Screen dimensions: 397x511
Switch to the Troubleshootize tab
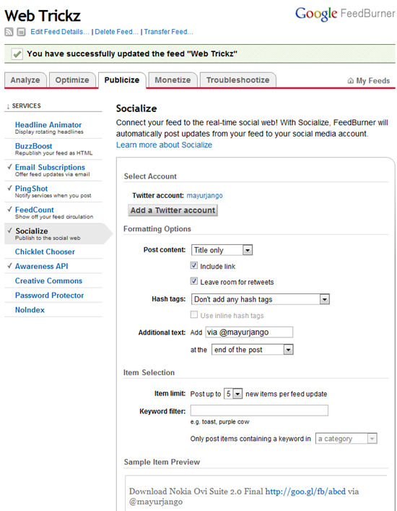click(238, 80)
